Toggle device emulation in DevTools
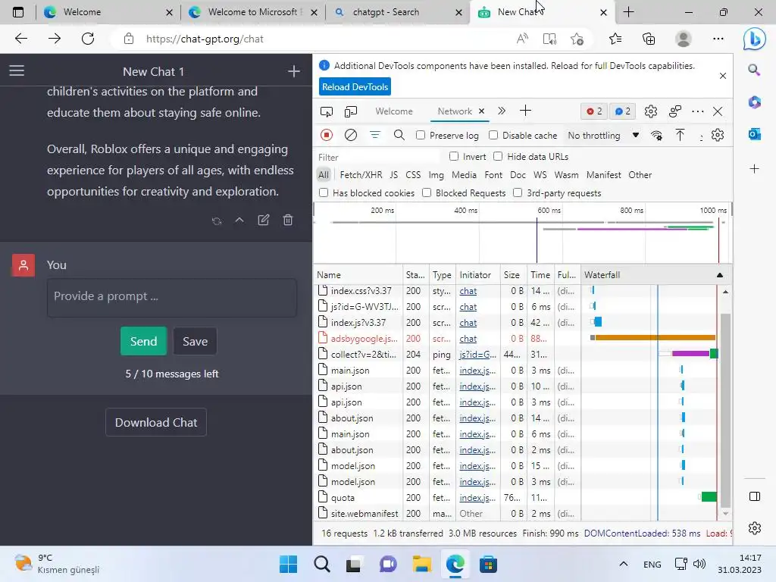 (350, 111)
